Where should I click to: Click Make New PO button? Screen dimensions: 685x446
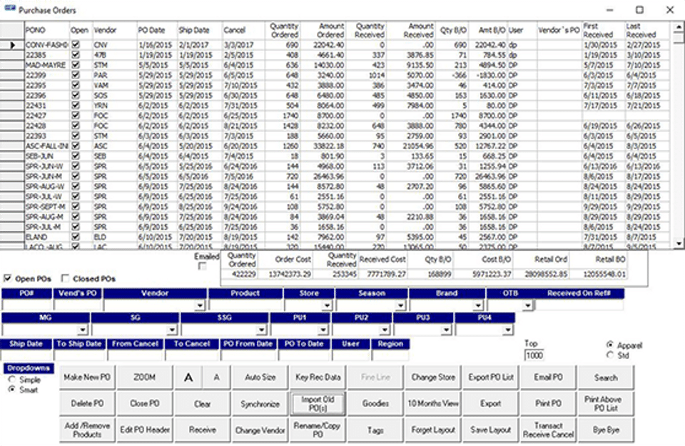[x=87, y=377]
